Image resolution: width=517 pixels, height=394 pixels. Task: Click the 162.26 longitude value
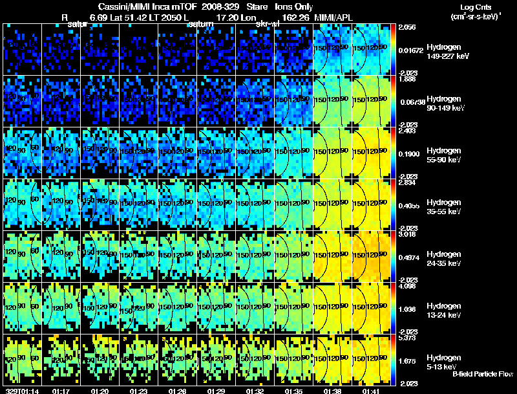(296, 17)
